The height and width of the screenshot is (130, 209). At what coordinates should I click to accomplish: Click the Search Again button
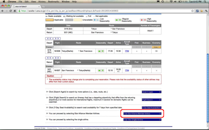(x=152, y=92)
